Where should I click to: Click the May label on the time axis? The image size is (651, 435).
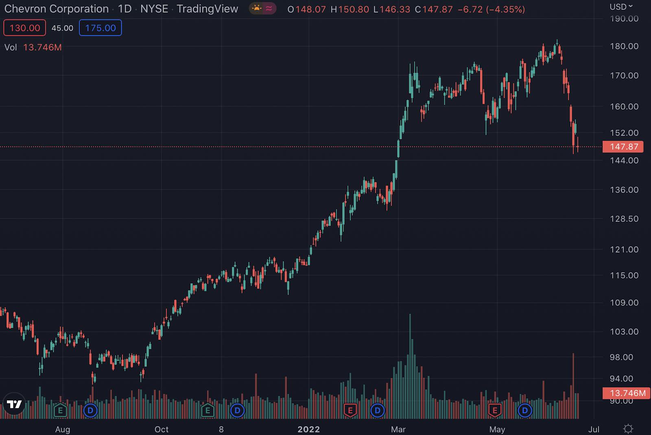[x=497, y=429]
